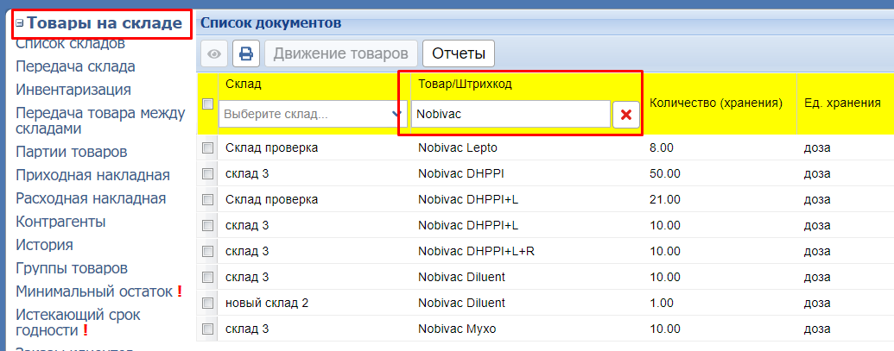Click the eye view icon in toolbar
894x351 pixels.
point(214,53)
